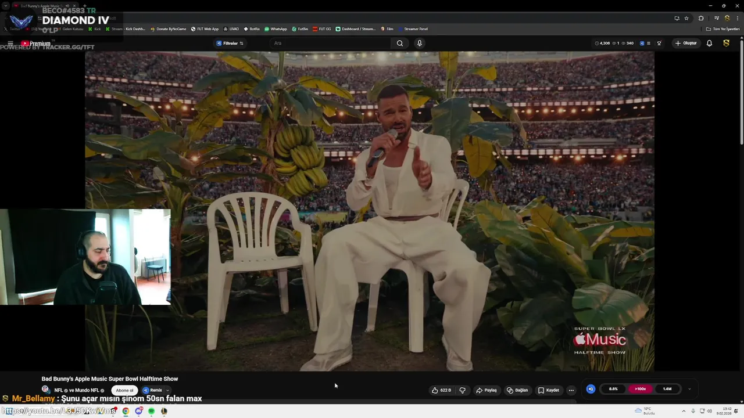Share the video with Paylaş
This screenshot has width=744, height=418.
click(x=487, y=390)
